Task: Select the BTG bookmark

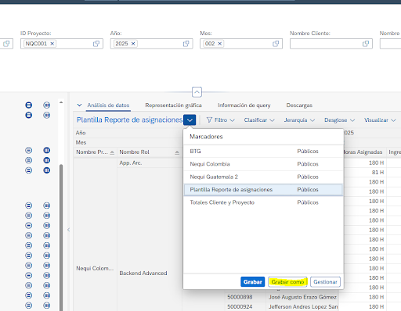Action: (263, 152)
